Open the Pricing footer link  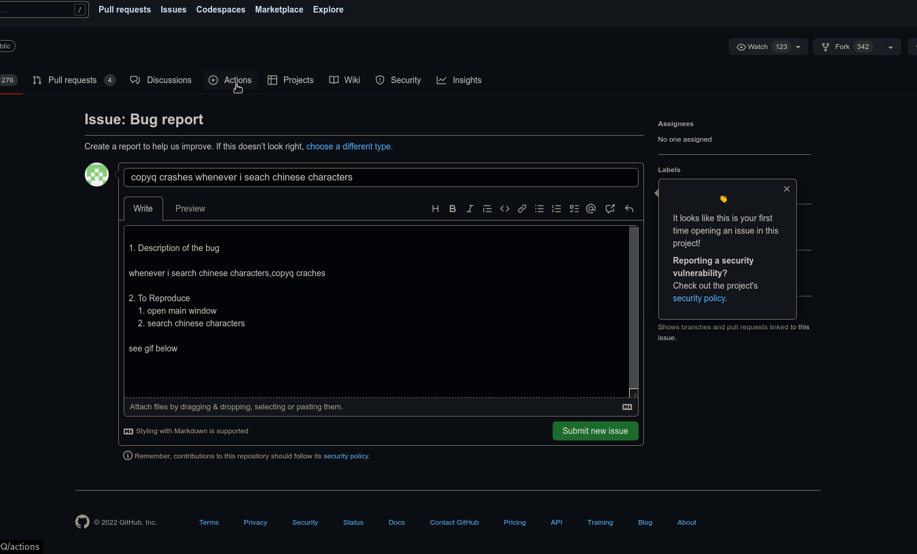point(514,522)
